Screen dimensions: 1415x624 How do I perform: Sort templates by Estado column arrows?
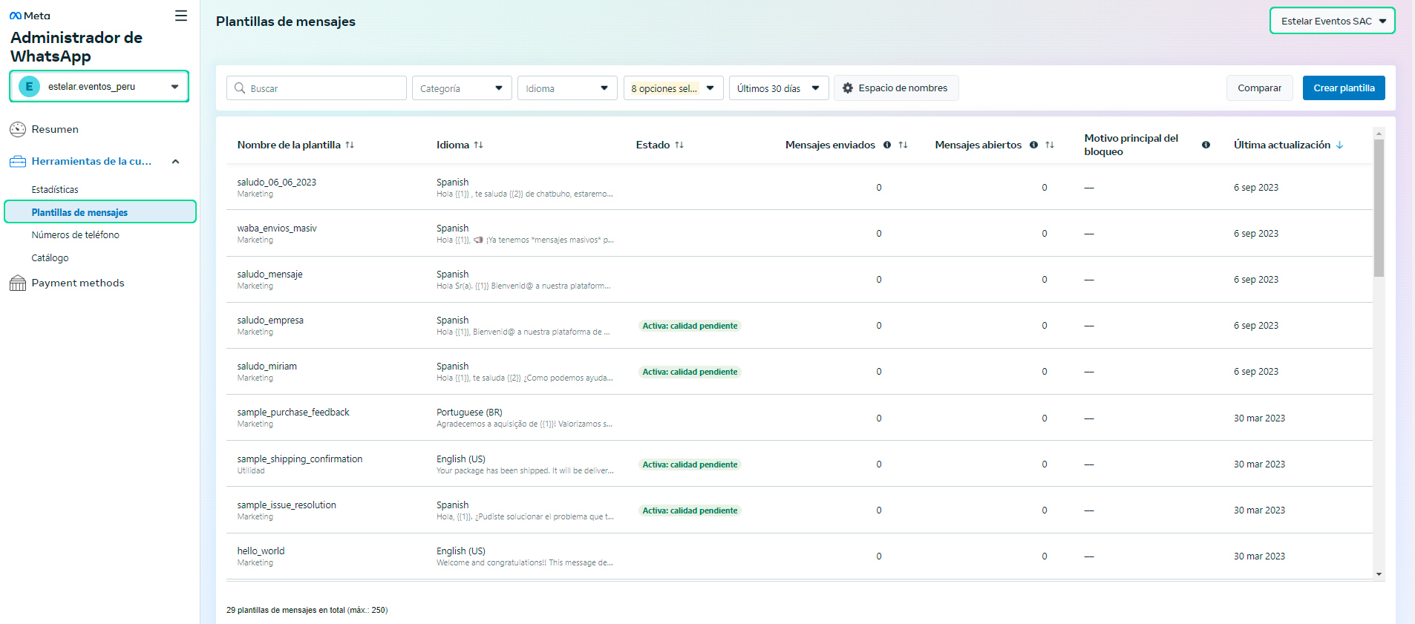[679, 145]
